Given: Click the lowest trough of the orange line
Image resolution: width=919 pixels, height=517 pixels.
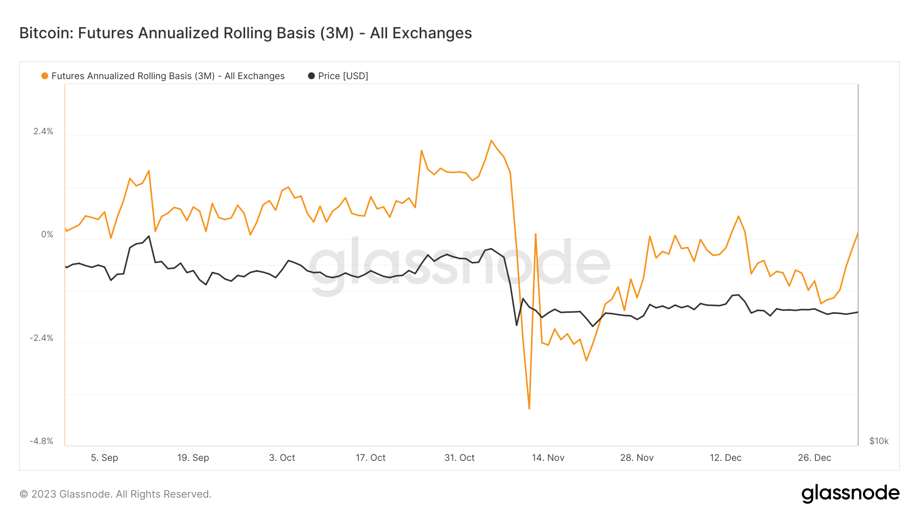Looking at the screenshot, I should [x=529, y=408].
